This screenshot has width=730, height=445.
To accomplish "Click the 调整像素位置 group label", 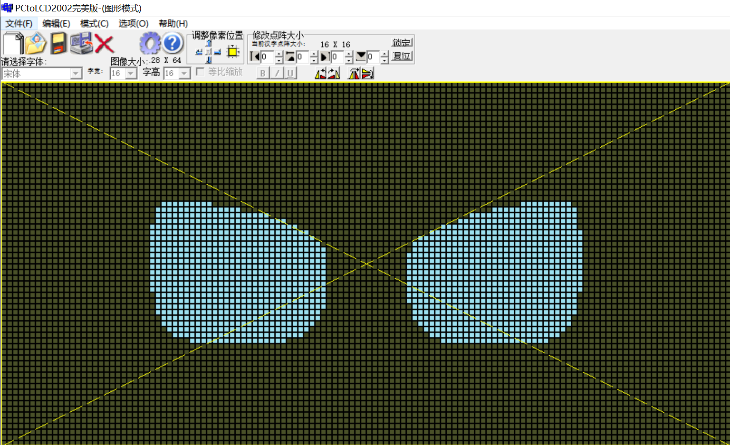I will (x=218, y=36).
